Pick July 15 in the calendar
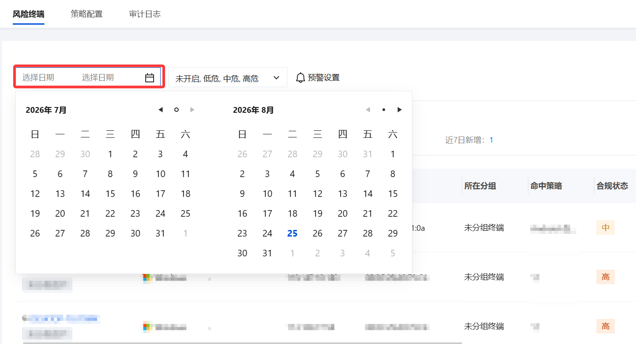 click(x=110, y=194)
